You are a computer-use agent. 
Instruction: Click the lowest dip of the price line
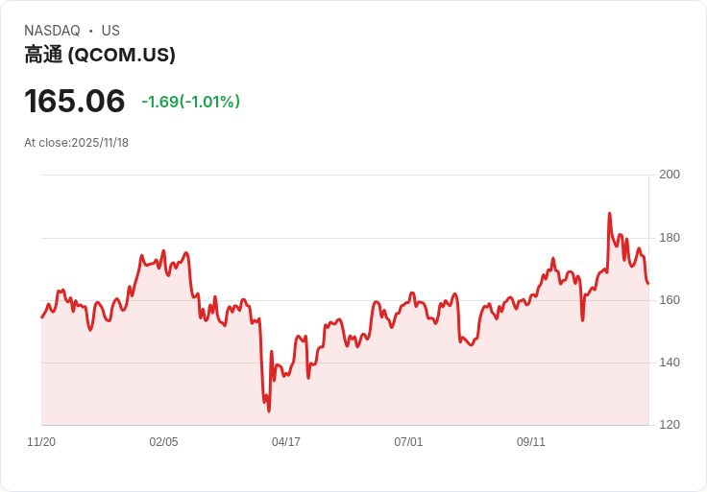click(269, 410)
